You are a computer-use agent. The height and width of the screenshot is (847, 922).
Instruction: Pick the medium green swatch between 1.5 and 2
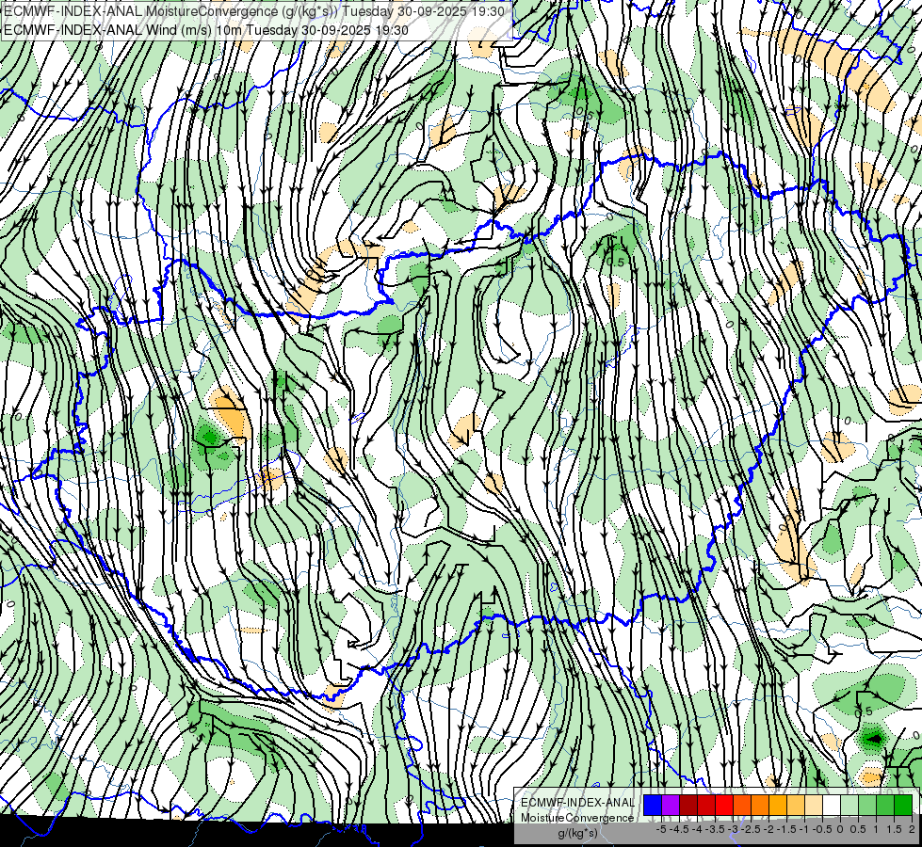(885, 806)
